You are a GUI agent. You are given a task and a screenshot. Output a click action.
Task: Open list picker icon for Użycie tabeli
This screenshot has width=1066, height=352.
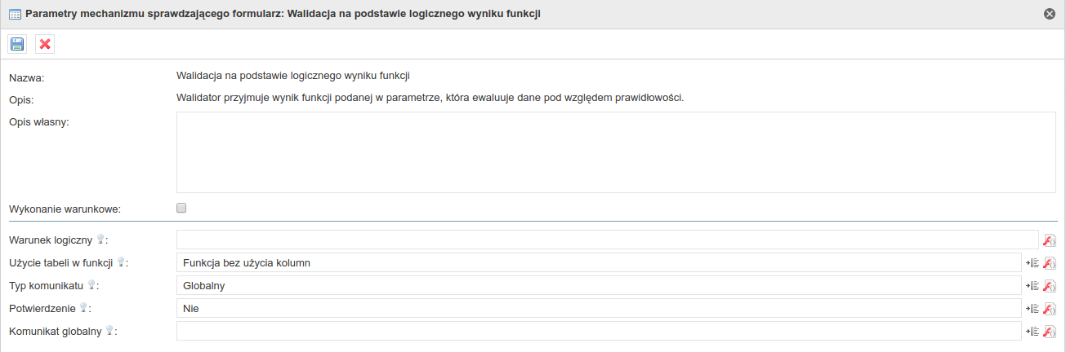pyautogui.click(x=1033, y=262)
